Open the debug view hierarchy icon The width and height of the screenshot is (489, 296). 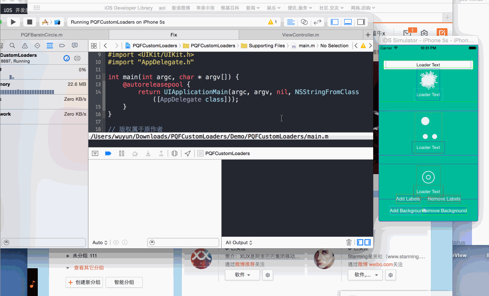175,153
